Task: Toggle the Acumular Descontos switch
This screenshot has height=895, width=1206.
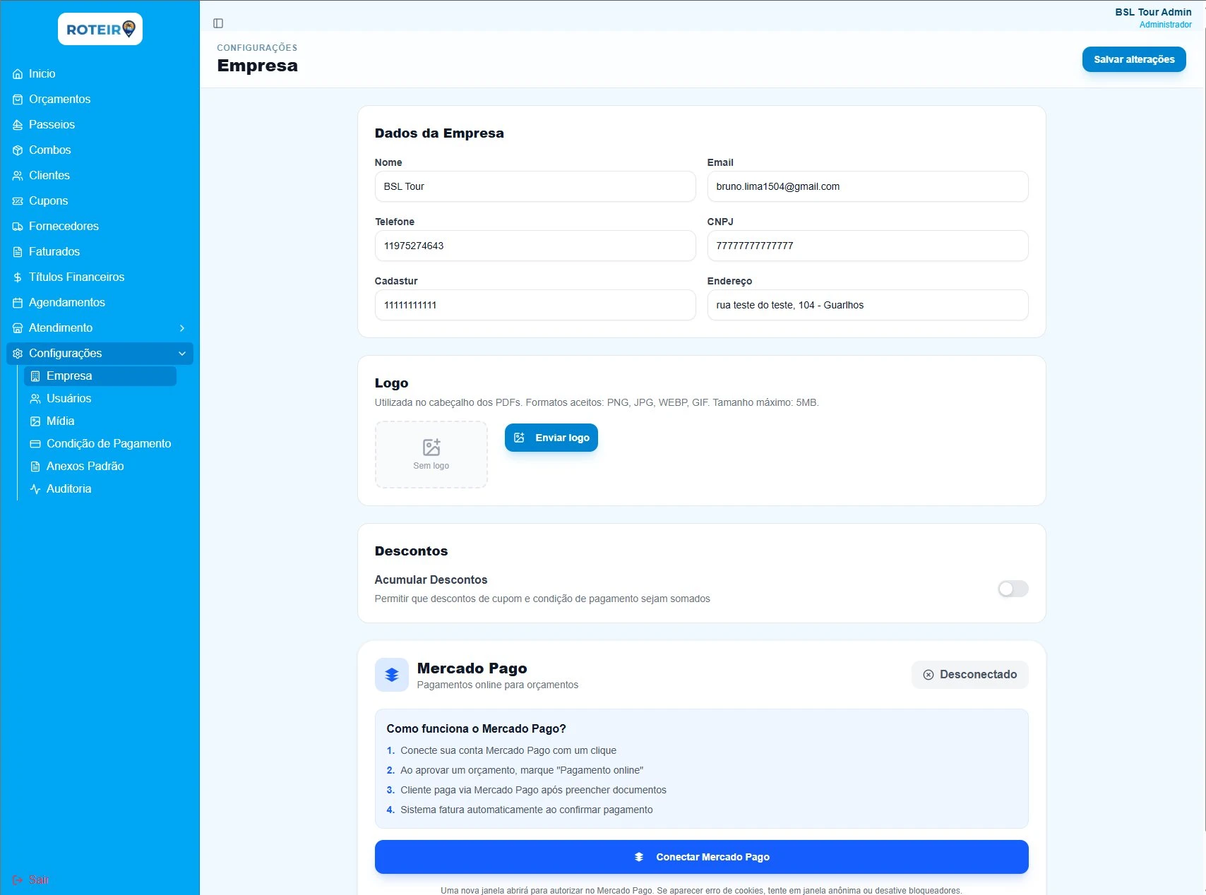Action: [x=1013, y=589]
